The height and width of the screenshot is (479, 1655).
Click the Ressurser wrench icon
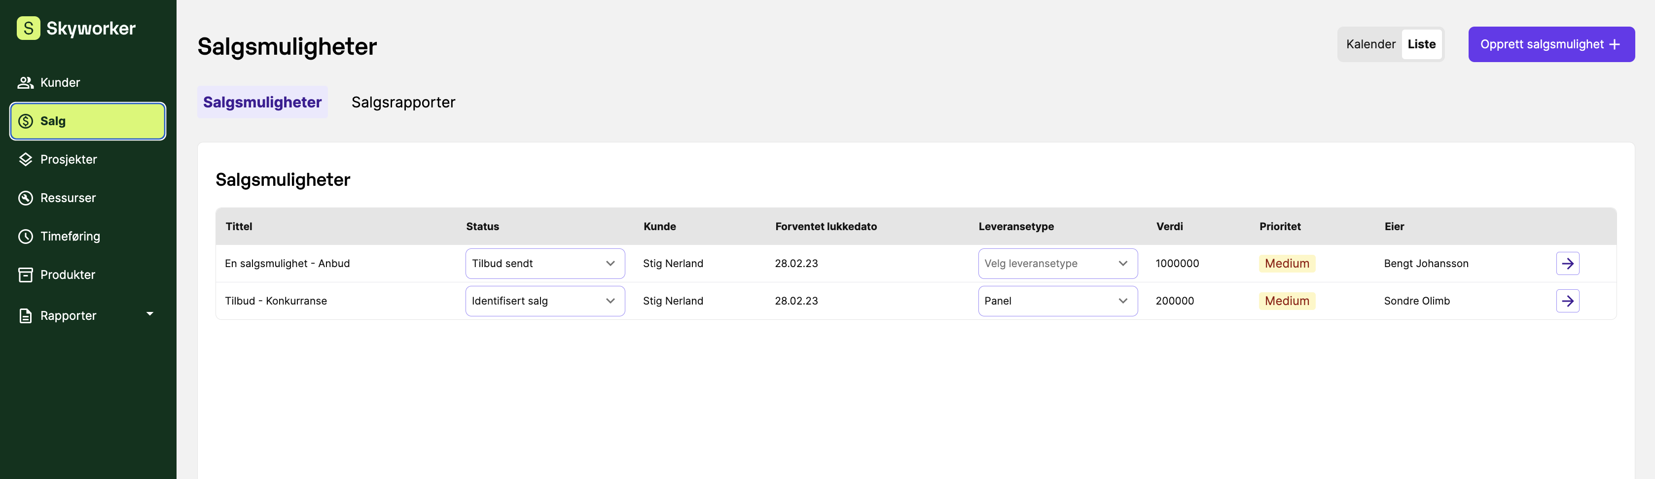26,199
